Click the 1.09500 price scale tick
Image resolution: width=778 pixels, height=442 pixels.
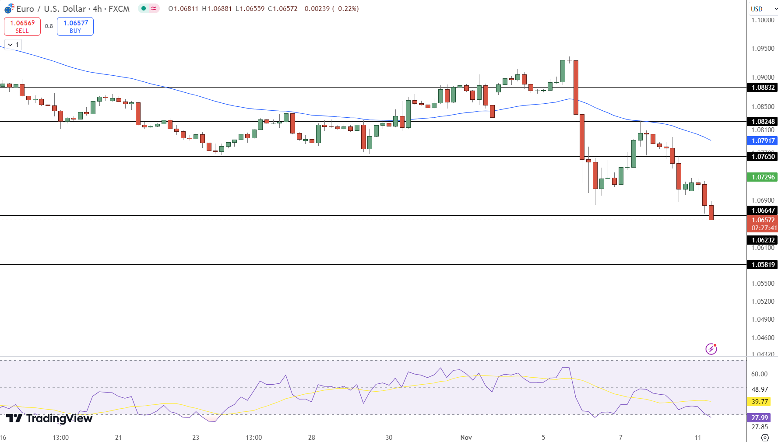point(763,49)
